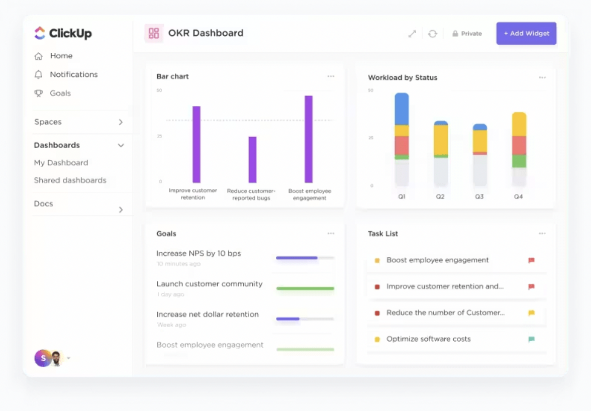Click the red flag on Boost employee engagement
Screen dimensions: 591x411
point(531,260)
